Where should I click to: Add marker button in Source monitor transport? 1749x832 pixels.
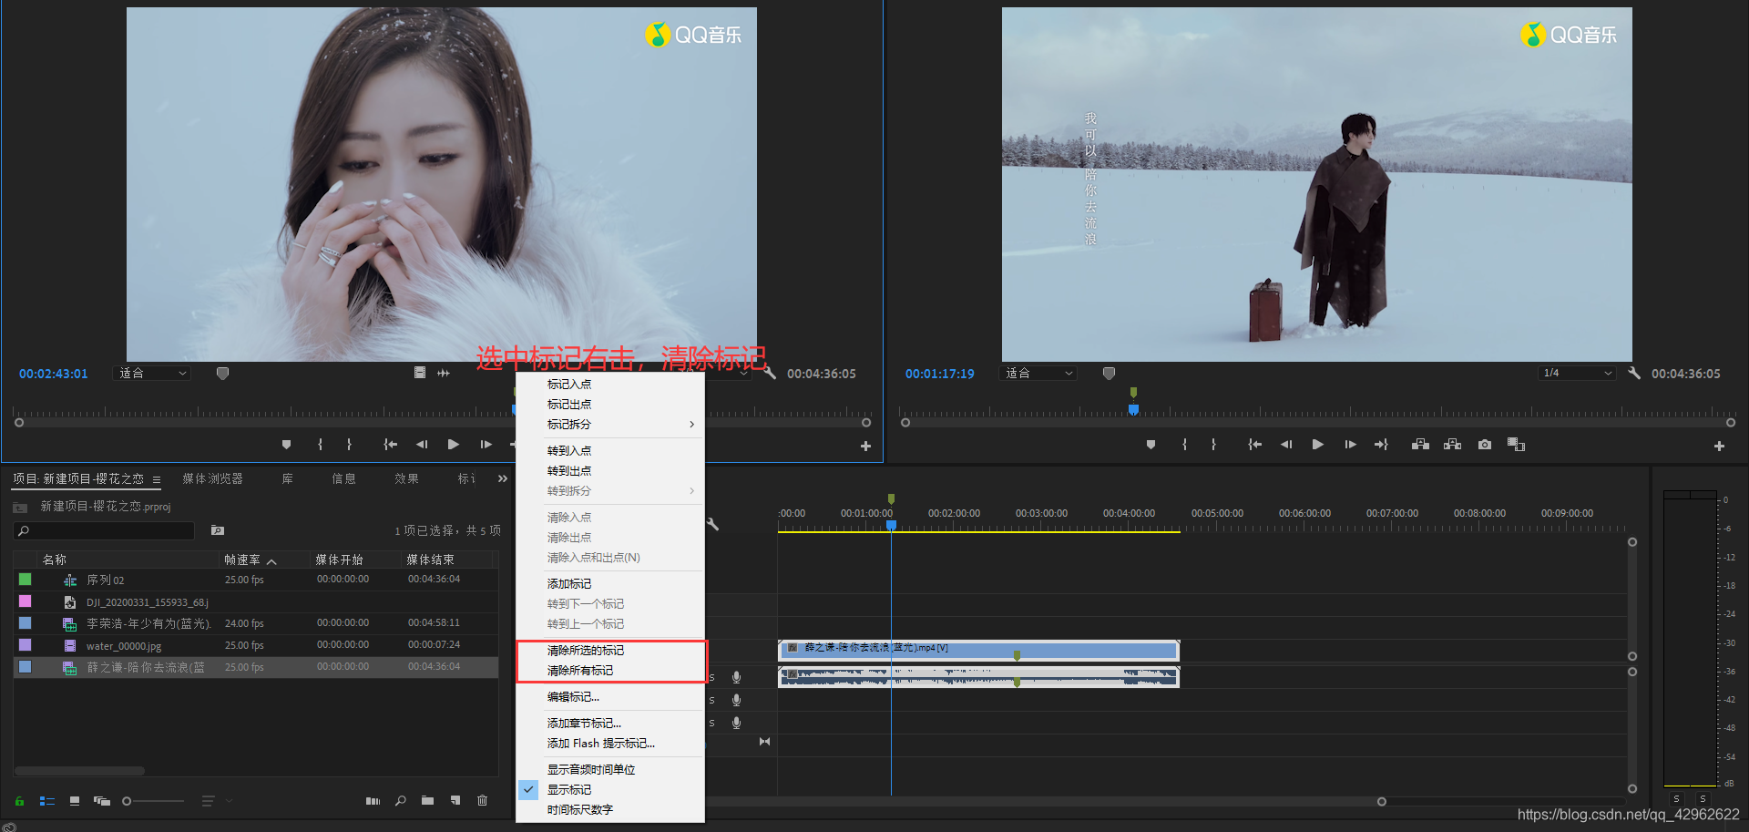[x=286, y=445]
